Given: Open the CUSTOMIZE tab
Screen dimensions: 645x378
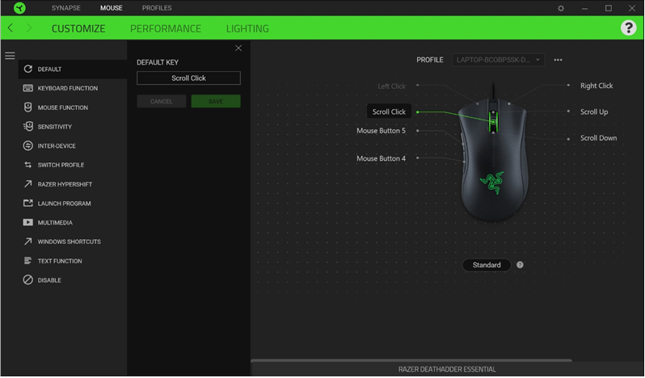Looking at the screenshot, I should click(78, 28).
